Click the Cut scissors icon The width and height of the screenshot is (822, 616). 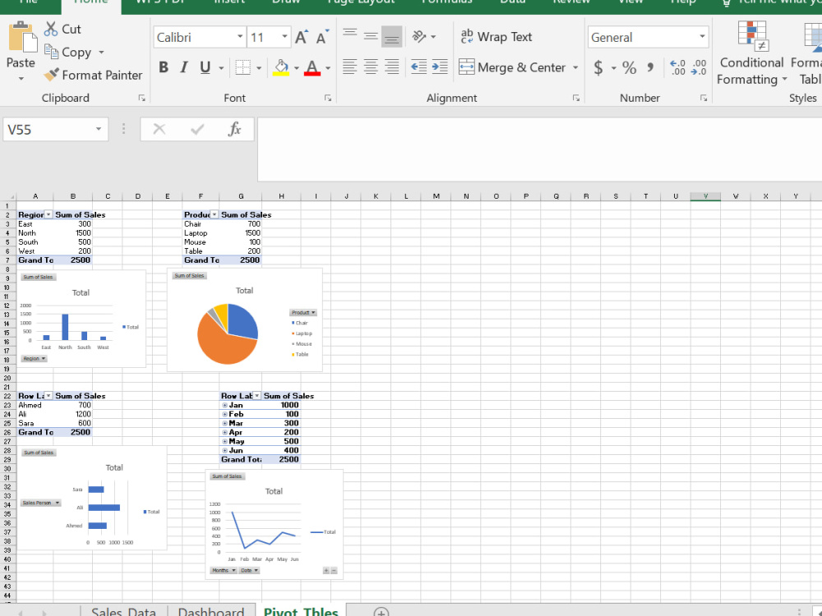coord(51,29)
